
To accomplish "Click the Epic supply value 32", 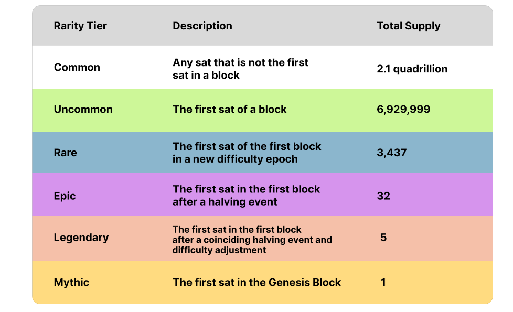I will coord(383,196).
